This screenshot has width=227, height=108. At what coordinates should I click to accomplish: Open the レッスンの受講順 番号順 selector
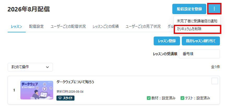(x=199, y=54)
